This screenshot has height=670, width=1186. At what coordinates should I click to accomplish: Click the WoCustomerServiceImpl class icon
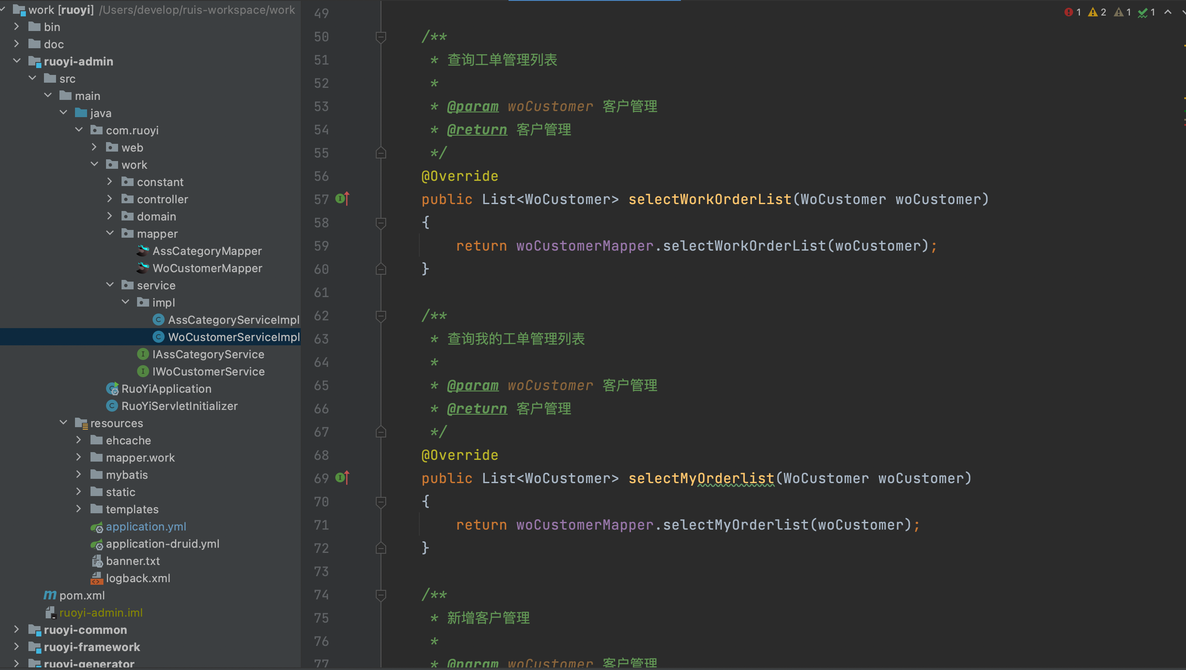click(x=159, y=337)
